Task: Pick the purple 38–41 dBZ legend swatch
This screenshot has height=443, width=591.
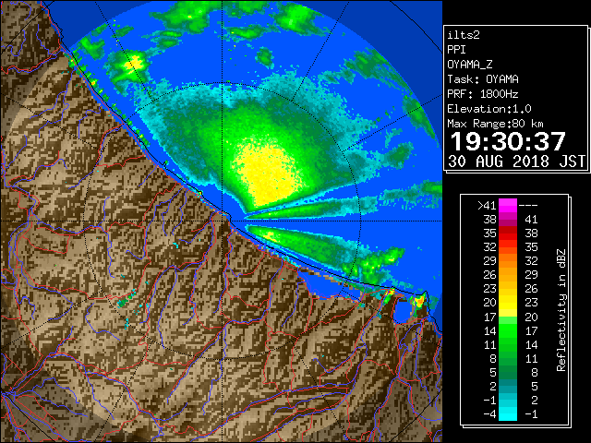Action: 508,220
